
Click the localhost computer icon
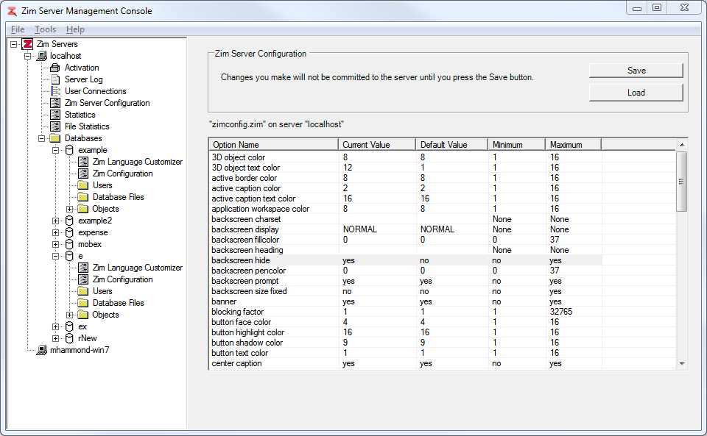click(42, 56)
